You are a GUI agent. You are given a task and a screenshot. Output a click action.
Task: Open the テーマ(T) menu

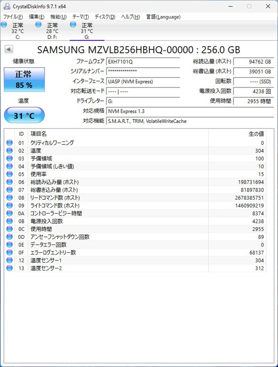click(80, 17)
